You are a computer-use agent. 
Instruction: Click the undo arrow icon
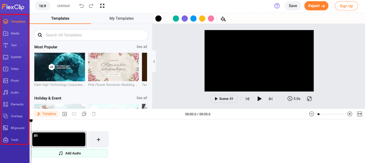pos(82,6)
